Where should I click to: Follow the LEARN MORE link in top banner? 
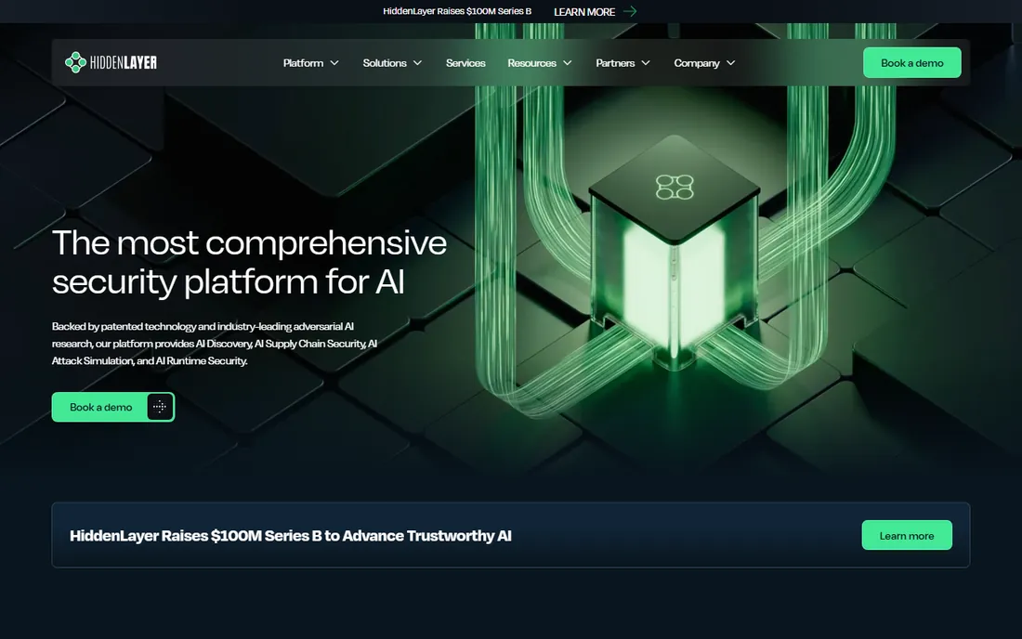pyautogui.click(x=584, y=12)
